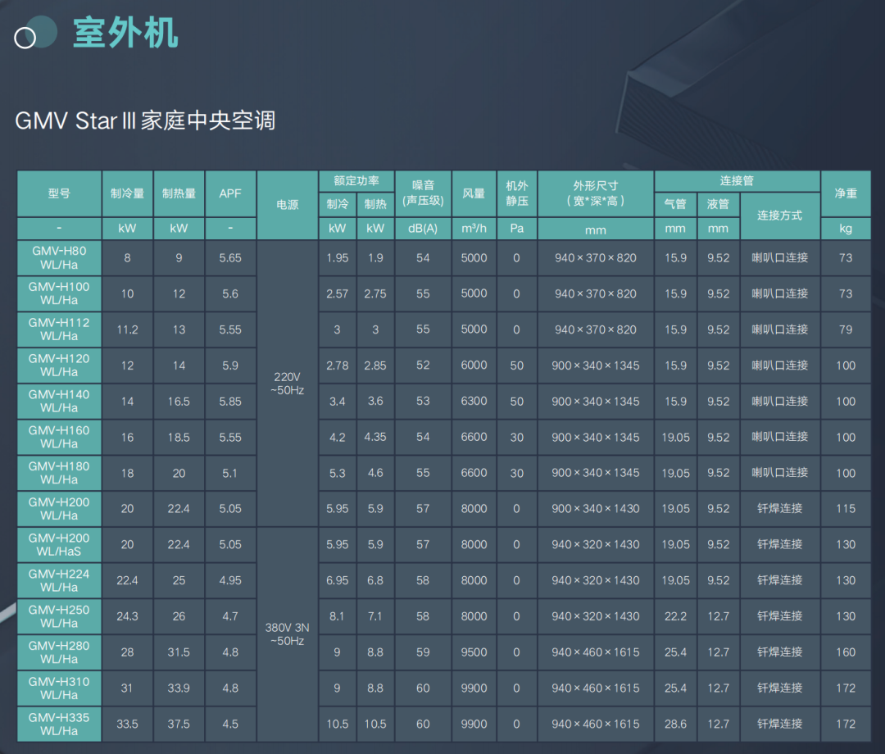Click rated heating power 7.1
Viewport: 885px width, 754px height.
coord(375,616)
